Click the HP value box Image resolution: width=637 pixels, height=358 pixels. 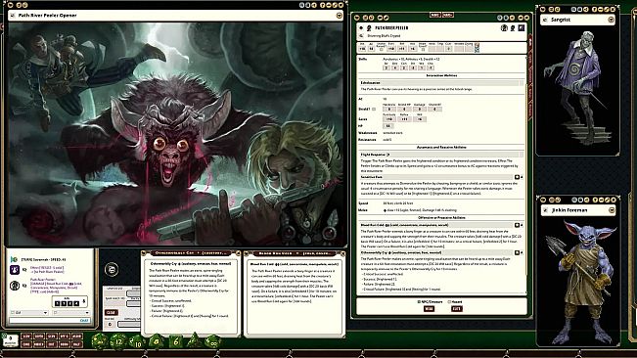pyautogui.click(x=387, y=126)
